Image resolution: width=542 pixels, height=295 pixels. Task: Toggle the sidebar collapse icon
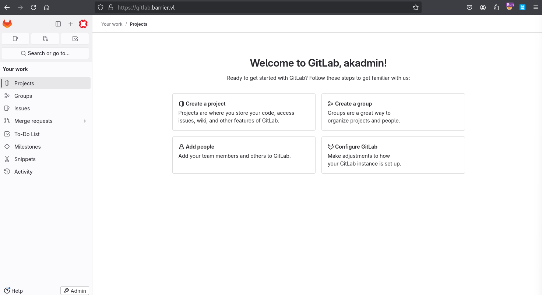(58, 24)
